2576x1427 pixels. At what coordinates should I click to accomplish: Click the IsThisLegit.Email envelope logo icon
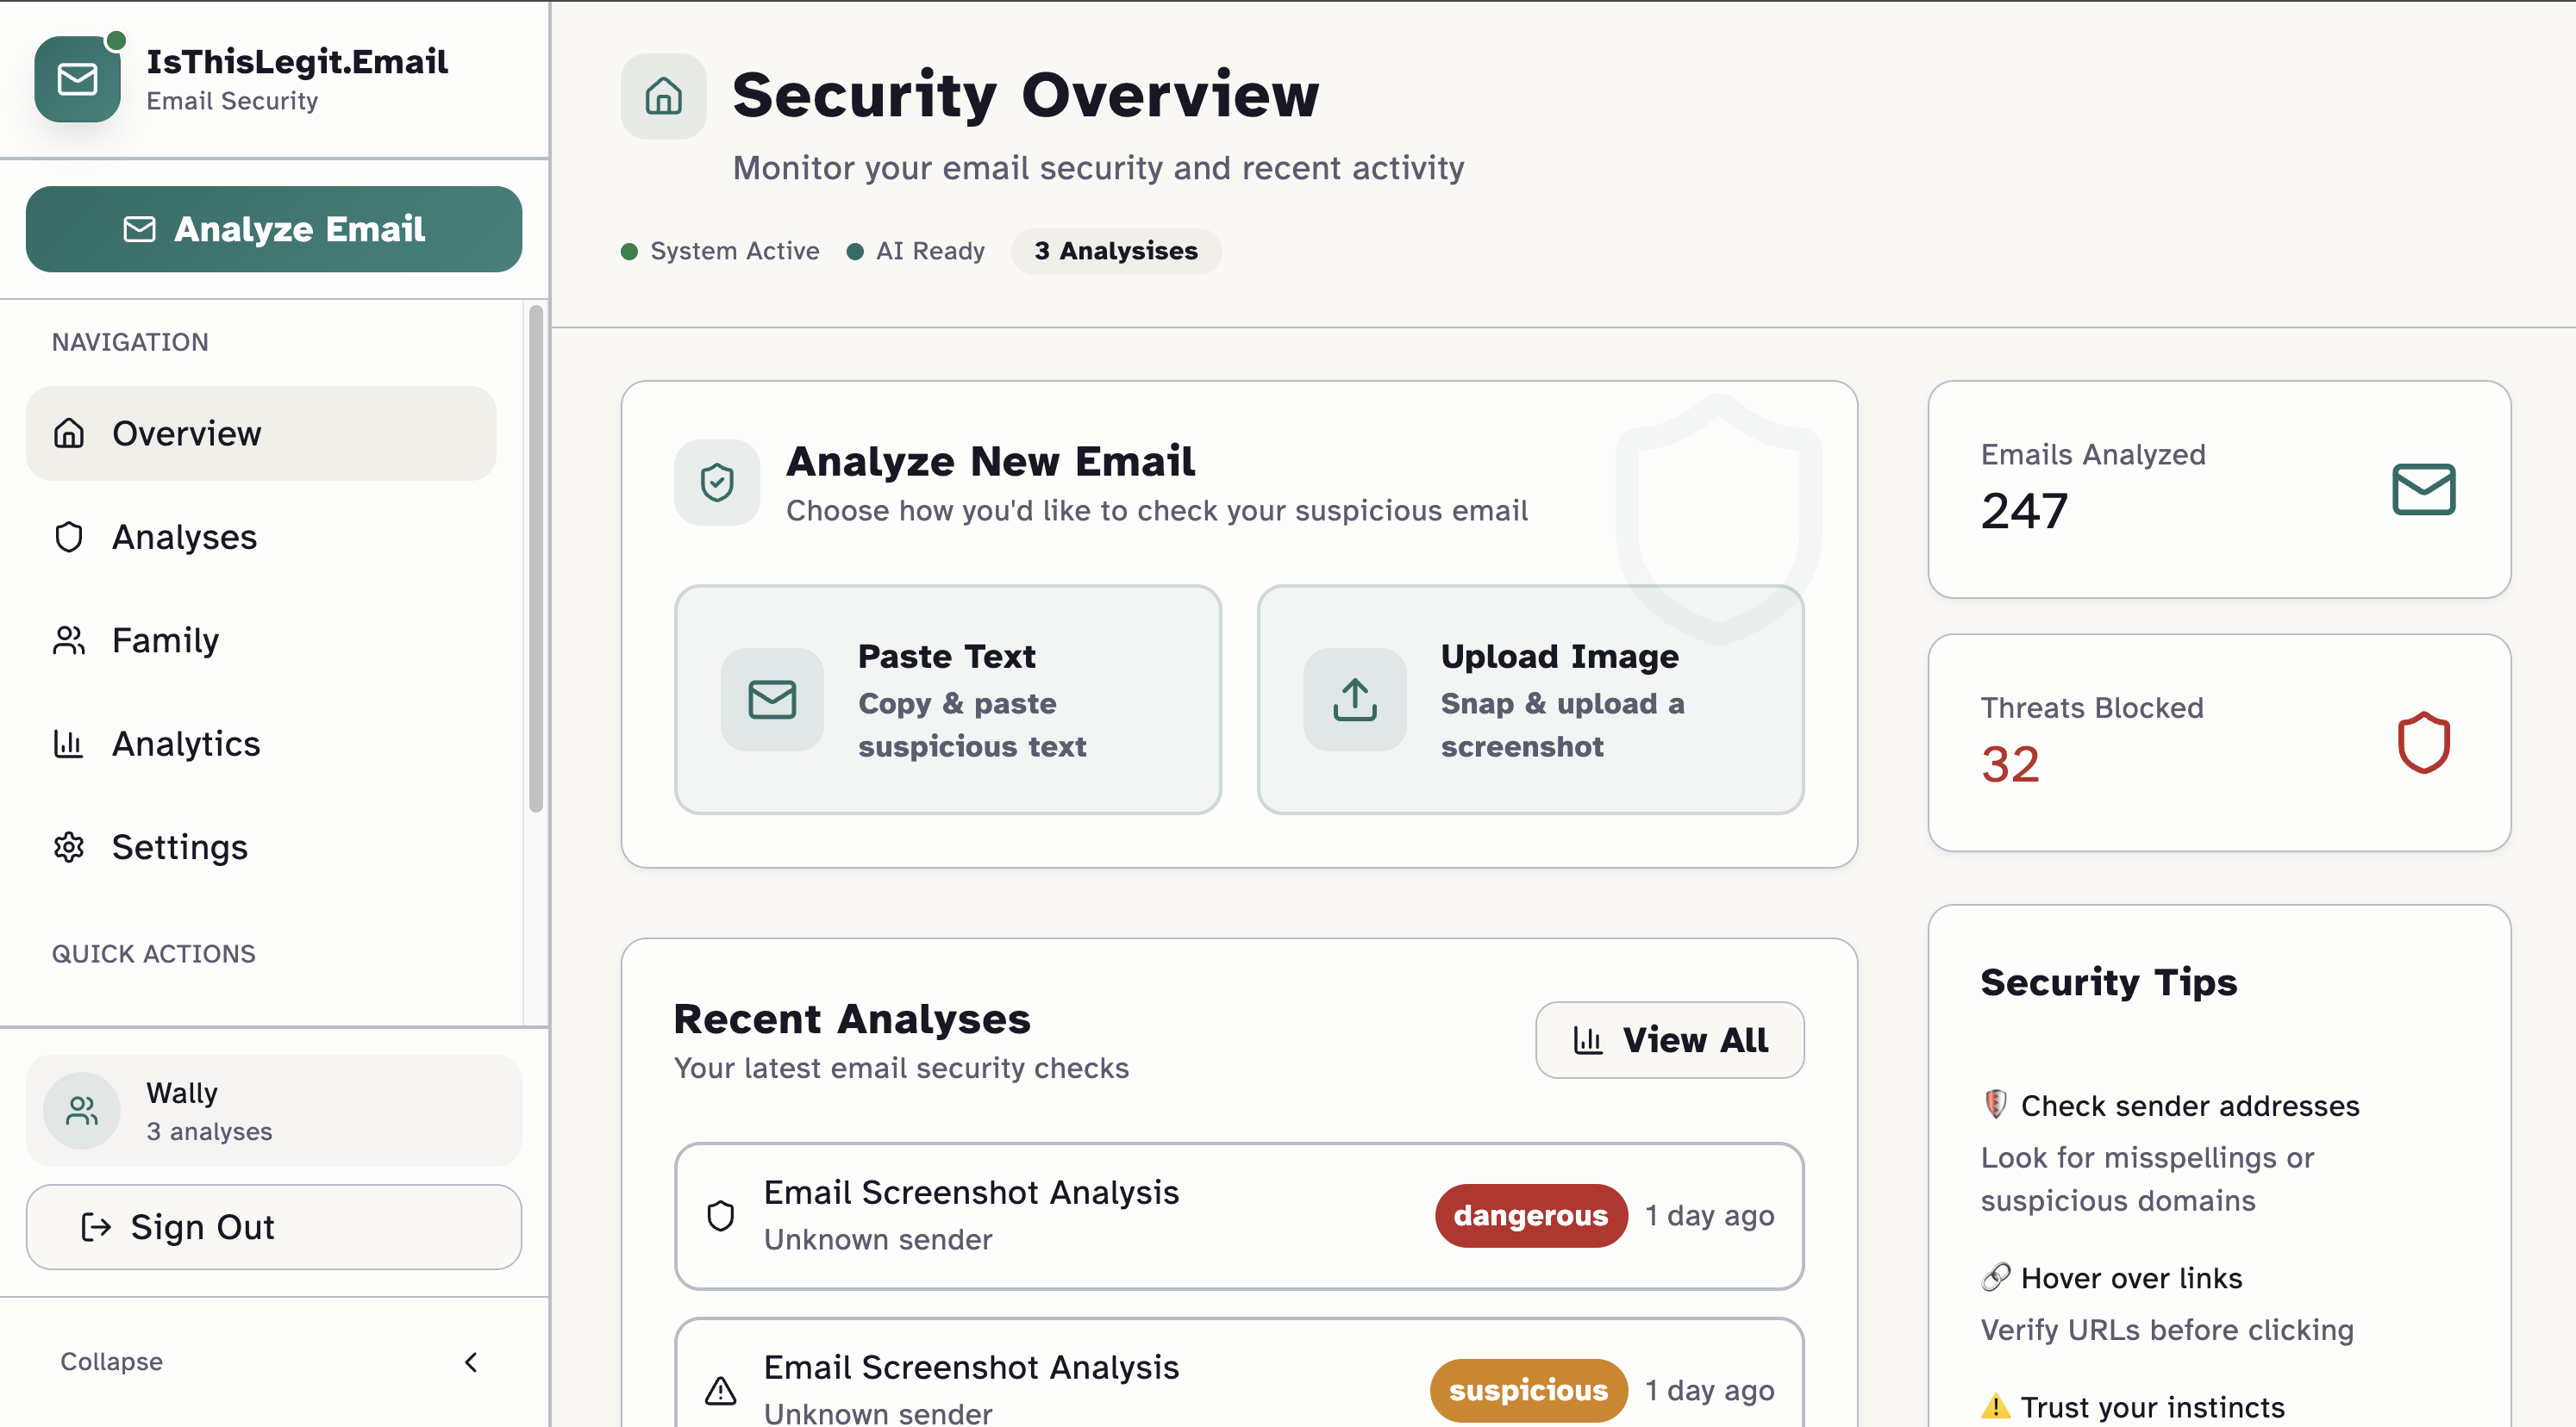click(x=77, y=79)
